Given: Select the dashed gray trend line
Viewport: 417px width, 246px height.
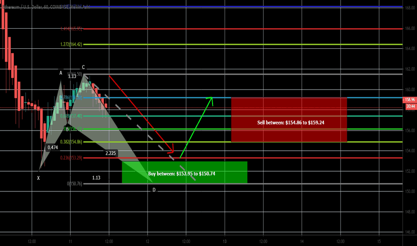Looking at the screenshot, I should coord(140,128).
